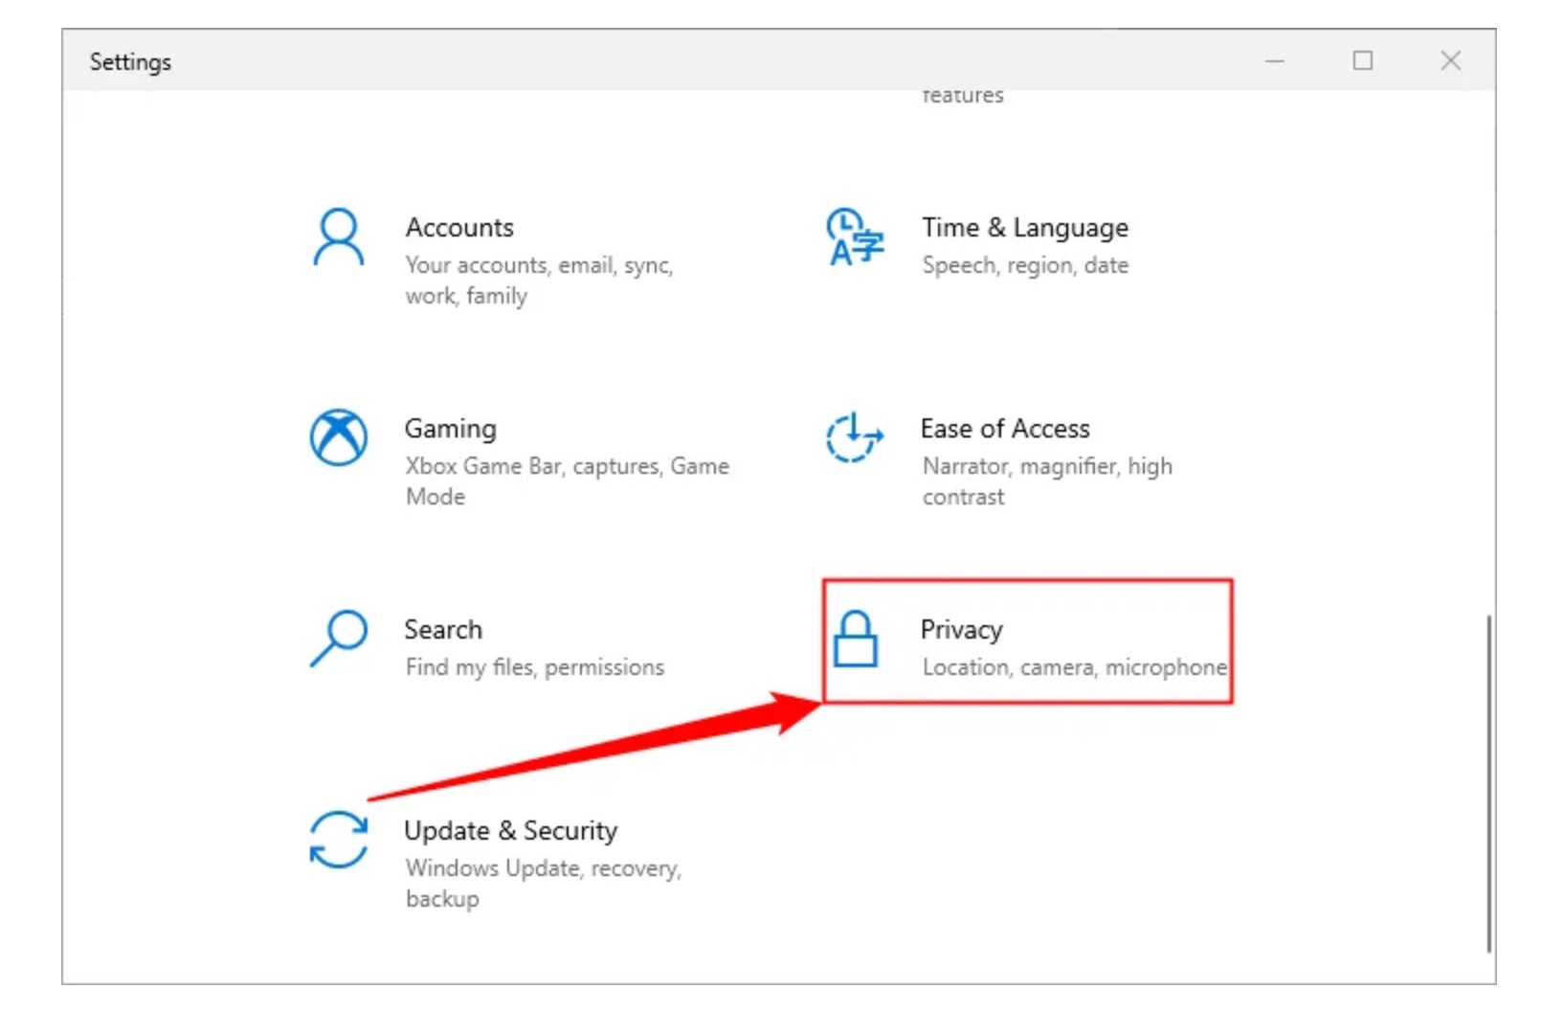Open the Accounts settings category

pos(459,228)
